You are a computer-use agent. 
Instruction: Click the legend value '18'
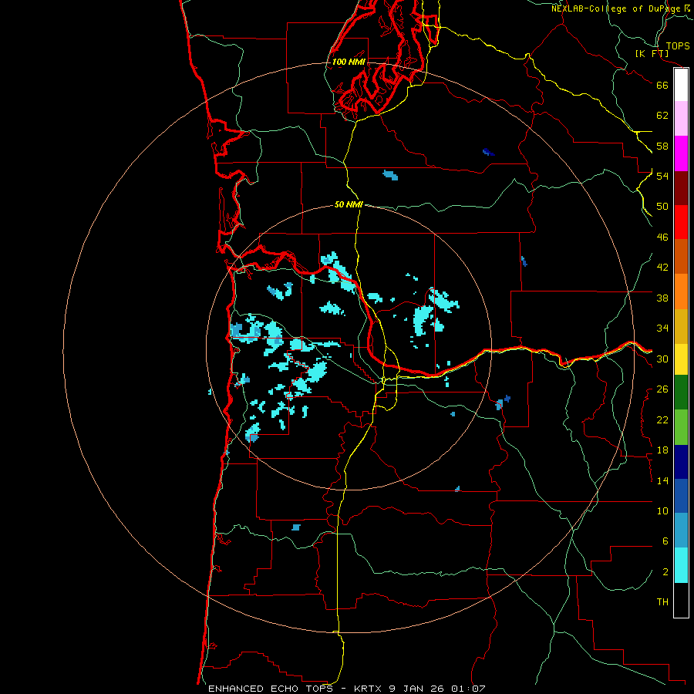click(662, 450)
